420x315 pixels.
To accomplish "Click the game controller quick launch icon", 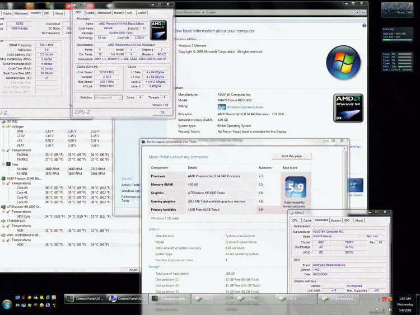I will click(x=17, y=305).
